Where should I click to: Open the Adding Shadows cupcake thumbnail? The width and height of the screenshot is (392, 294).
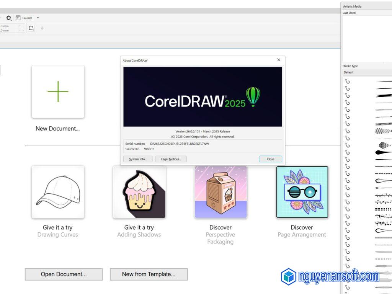pos(139,192)
